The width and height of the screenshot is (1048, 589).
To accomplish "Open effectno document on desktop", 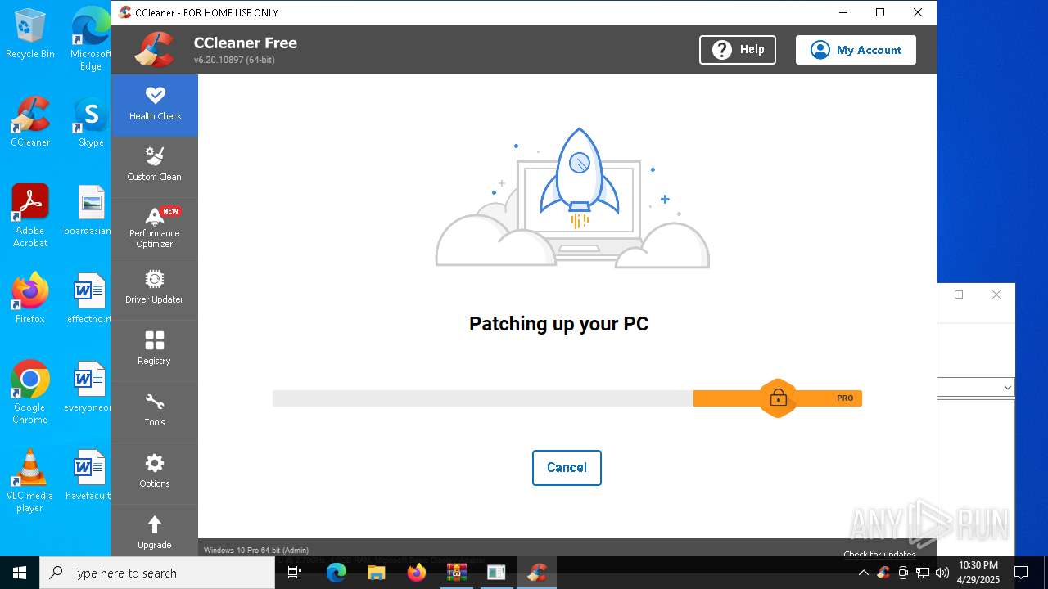I will (89, 299).
